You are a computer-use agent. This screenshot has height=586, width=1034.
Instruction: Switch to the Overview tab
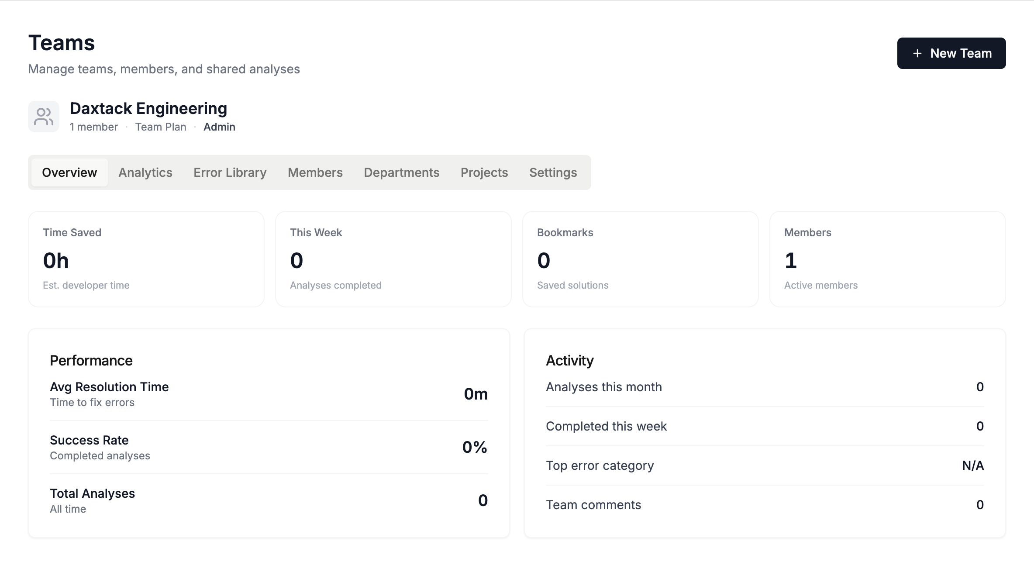[69, 172]
